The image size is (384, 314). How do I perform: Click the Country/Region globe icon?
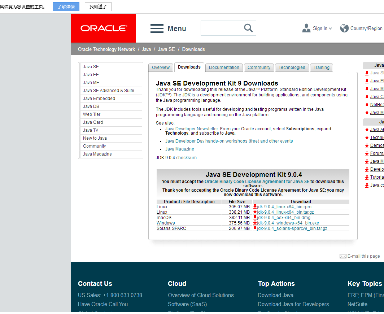click(x=344, y=28)
